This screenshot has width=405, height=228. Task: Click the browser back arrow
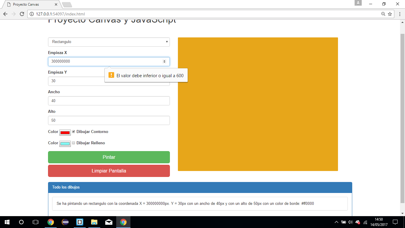tap(5, 14)
